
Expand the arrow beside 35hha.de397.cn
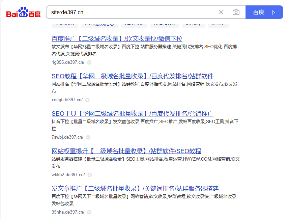point(89,212)
